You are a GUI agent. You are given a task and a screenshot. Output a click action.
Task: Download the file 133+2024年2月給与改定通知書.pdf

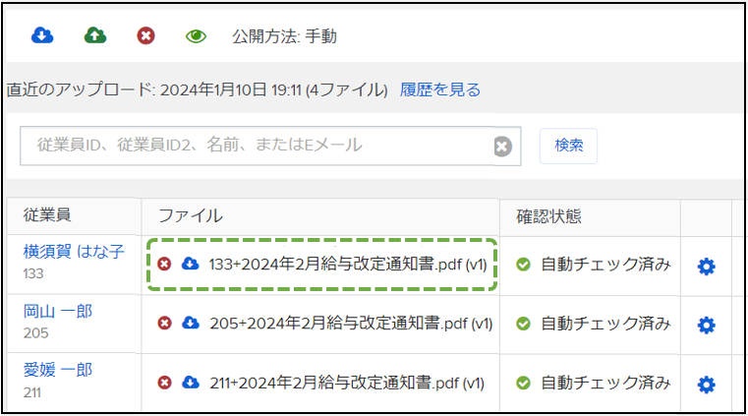click(191, 264)
